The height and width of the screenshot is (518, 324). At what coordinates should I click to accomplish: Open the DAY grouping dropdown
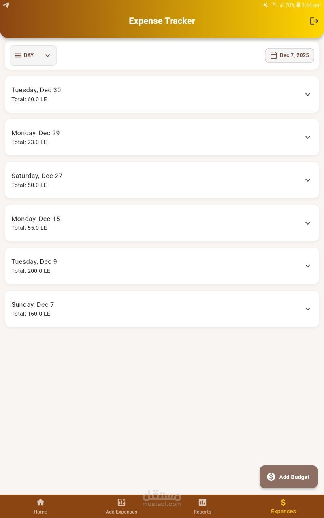[33, 55]
